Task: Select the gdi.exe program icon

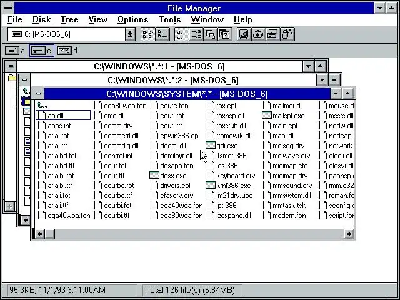Action: pyautogui.click(x=211, y=146)
